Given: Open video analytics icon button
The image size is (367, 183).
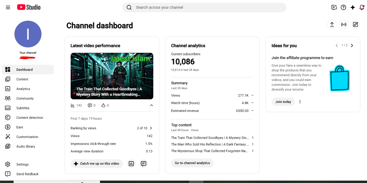Looking at the screenshot, I should pyautogui.click(x=131, y=163).
